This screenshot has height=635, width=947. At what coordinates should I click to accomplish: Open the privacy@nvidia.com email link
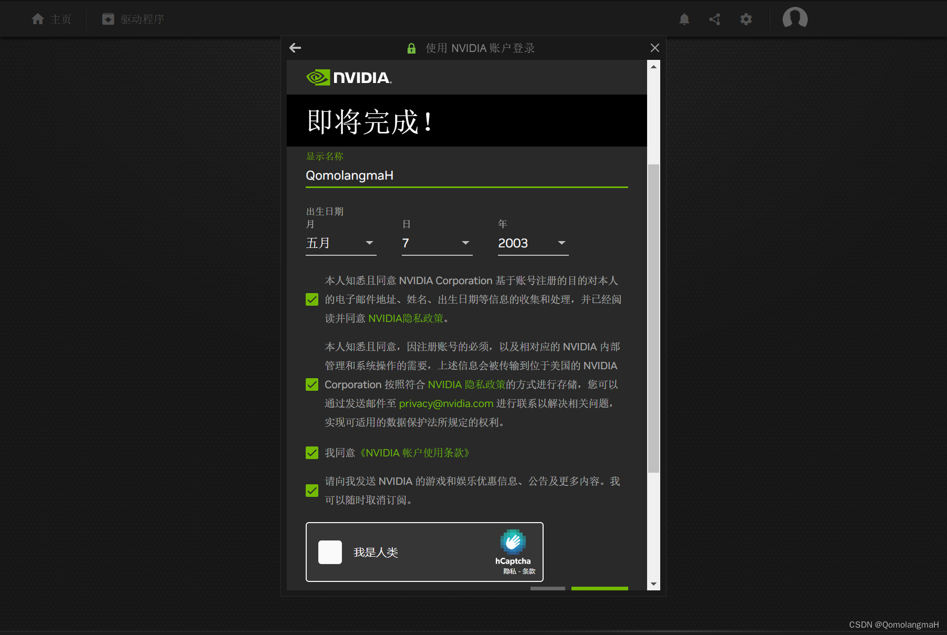[446, 403]
